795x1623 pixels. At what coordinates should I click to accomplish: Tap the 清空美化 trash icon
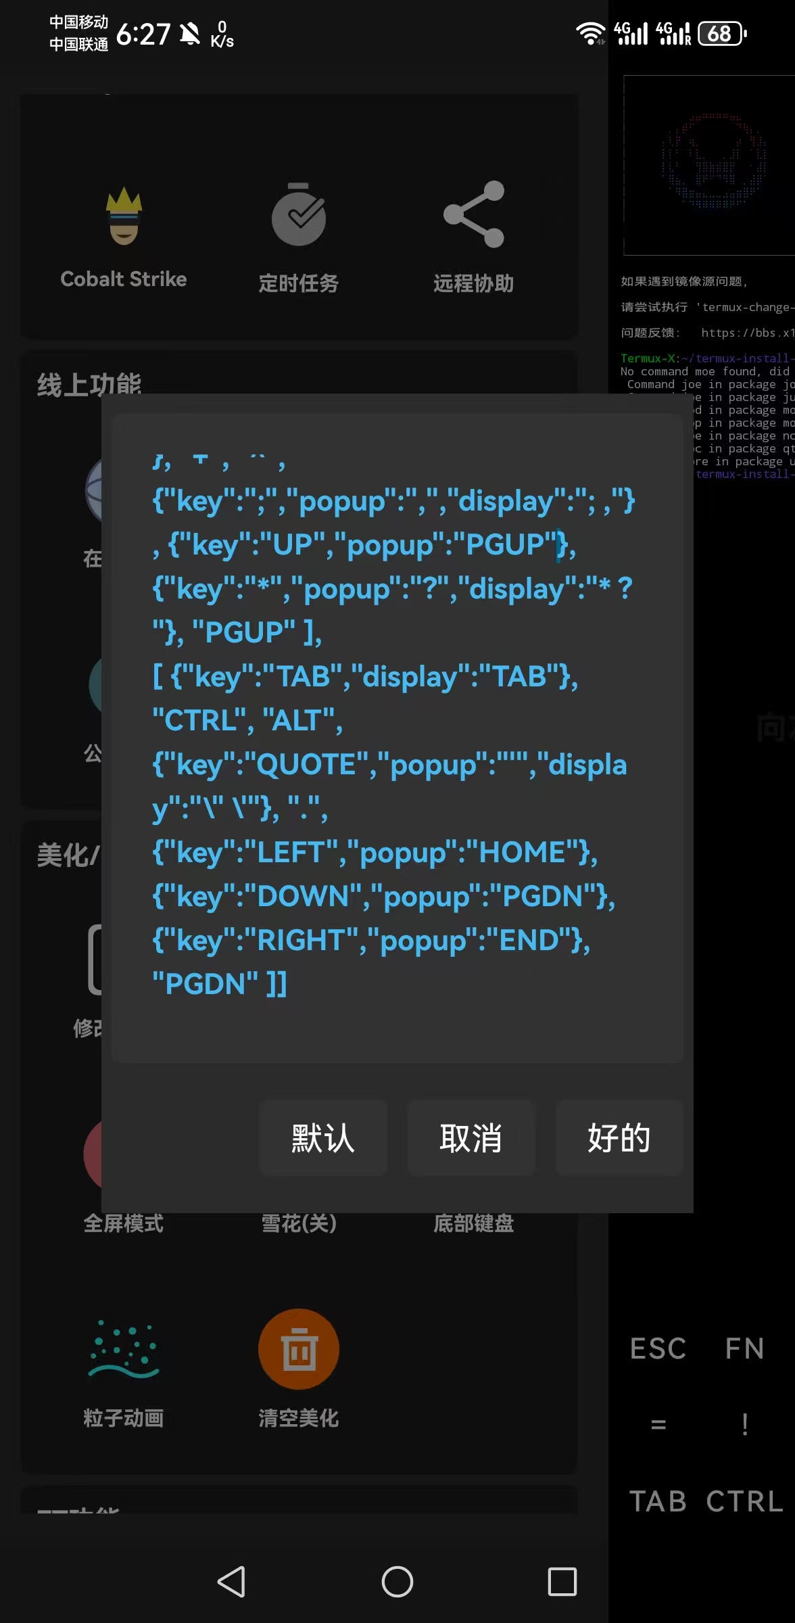point(299,1349)
